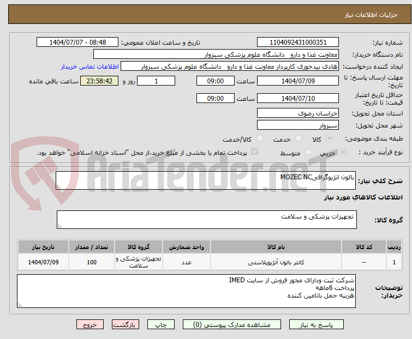Click the city field سبزوار
Image resolution: width=412 pixels, height=339 pixels.
(298, 125)
